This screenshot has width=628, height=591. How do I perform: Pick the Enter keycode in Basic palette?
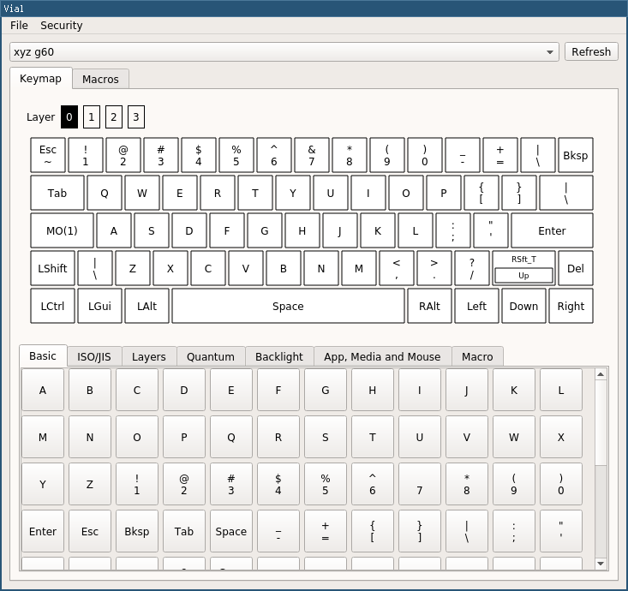coord(43,531)
